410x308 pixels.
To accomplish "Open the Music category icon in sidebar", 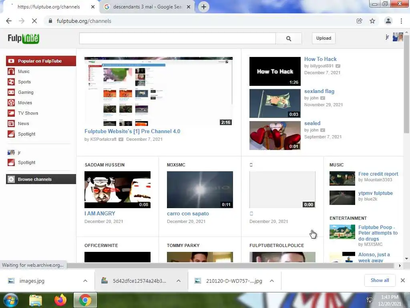I will [11, 71].
